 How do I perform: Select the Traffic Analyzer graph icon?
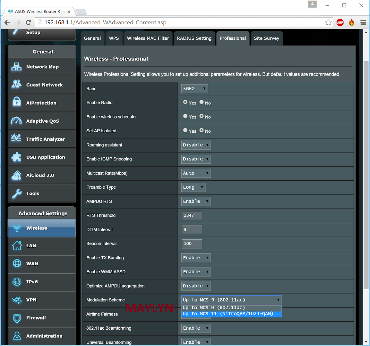(x=16, y=138)
